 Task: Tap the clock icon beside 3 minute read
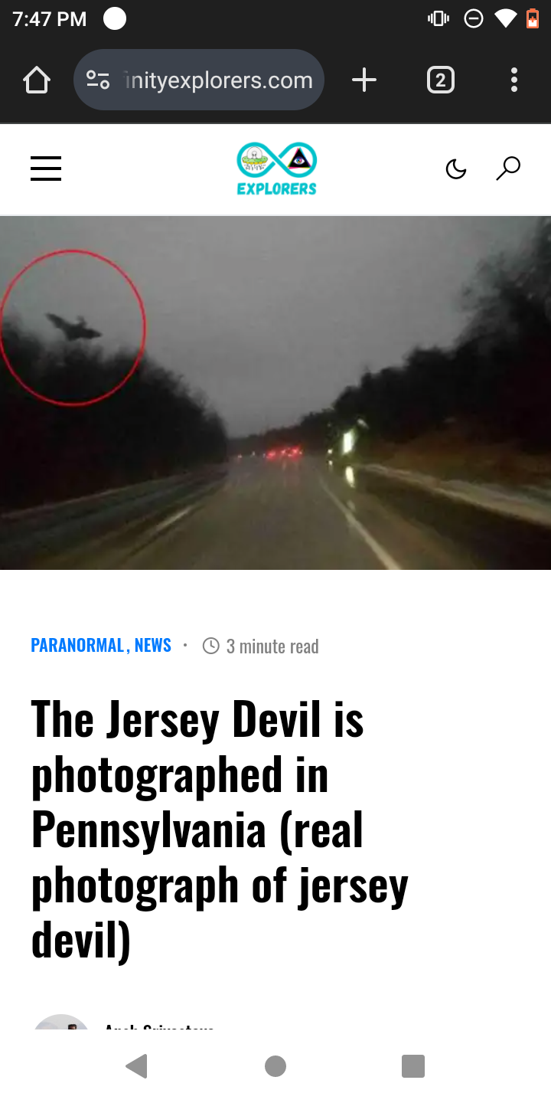(211, 646)
